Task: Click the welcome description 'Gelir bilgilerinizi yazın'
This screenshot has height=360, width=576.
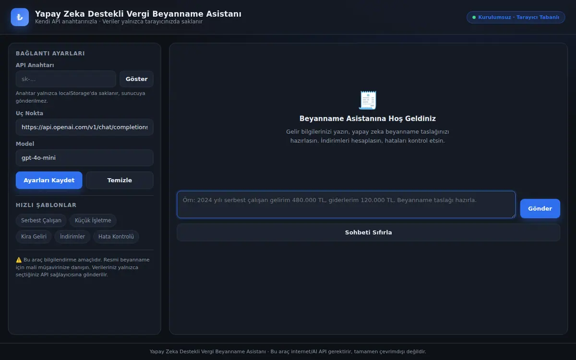Action: coord(368,136)
